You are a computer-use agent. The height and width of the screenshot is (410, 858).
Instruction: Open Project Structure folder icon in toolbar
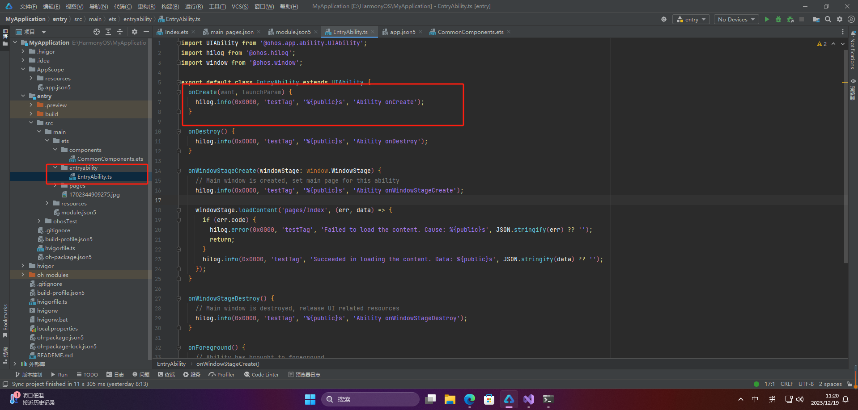pyautogui.click(x=816, y=19)
